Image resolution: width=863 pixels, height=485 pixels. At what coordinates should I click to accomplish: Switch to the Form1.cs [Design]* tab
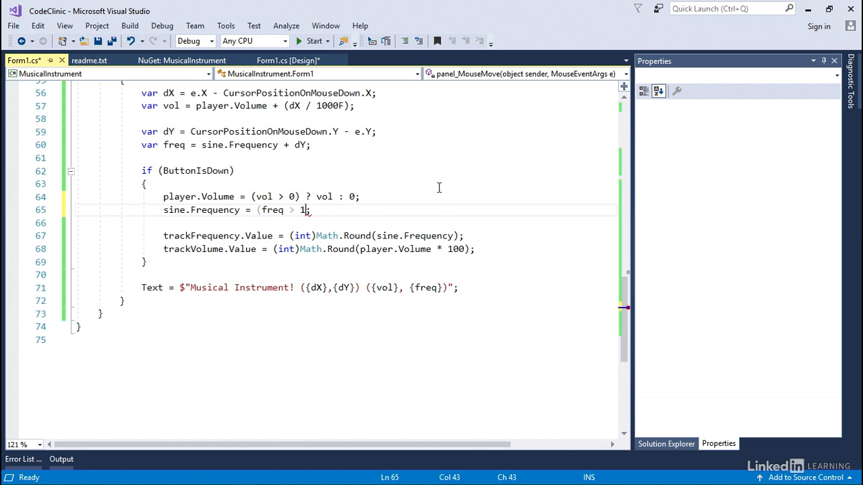288,61
